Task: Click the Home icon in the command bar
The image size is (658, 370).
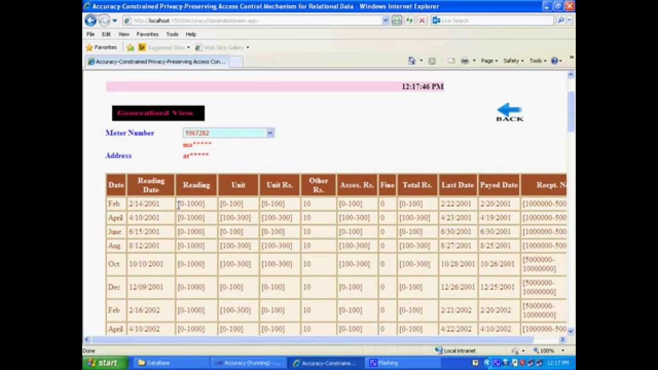Action: [412, 61]
